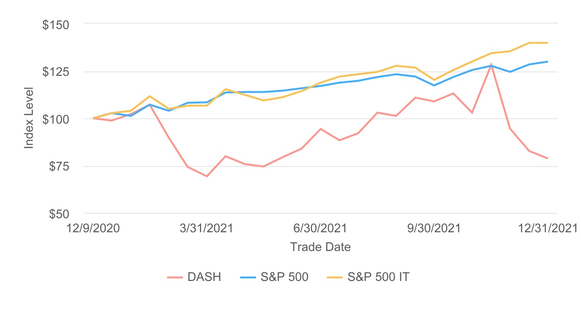Click the DASH line's highest peak
The image size is (581, 310).
[x=491, y=65]
